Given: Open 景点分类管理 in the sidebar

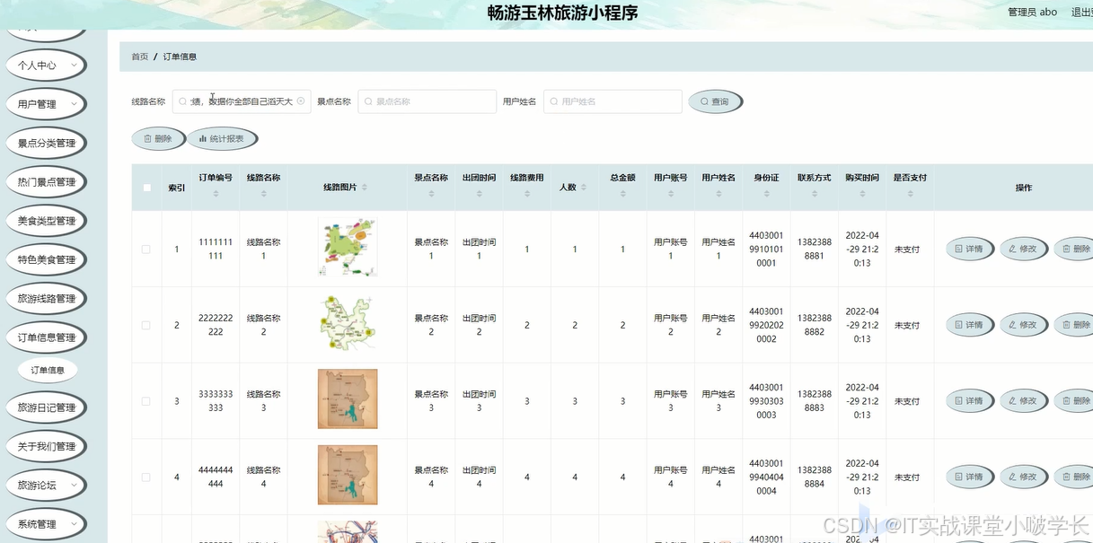Looking at the screenshot, I should (x=47, y=143).
